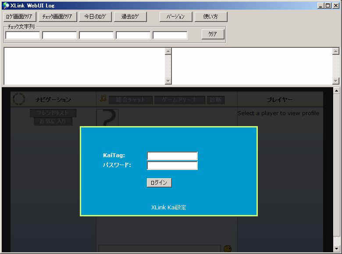
Task: Open 過去ログ
Action: click(130, 17)
